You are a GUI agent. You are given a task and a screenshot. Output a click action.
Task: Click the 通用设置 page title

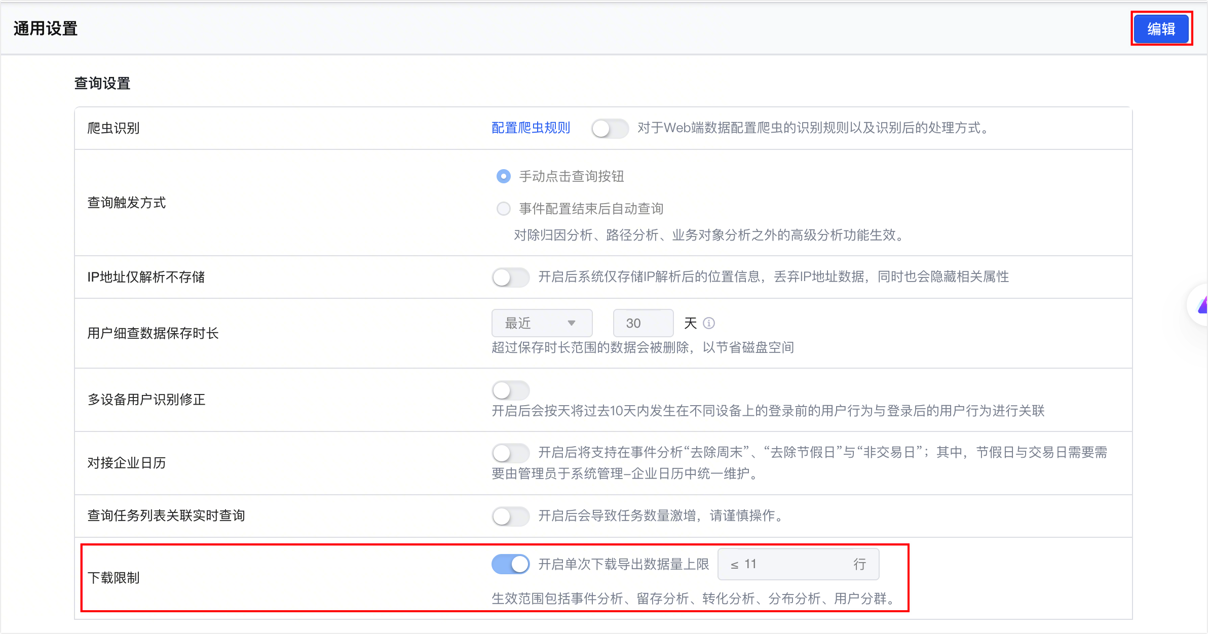46,29
